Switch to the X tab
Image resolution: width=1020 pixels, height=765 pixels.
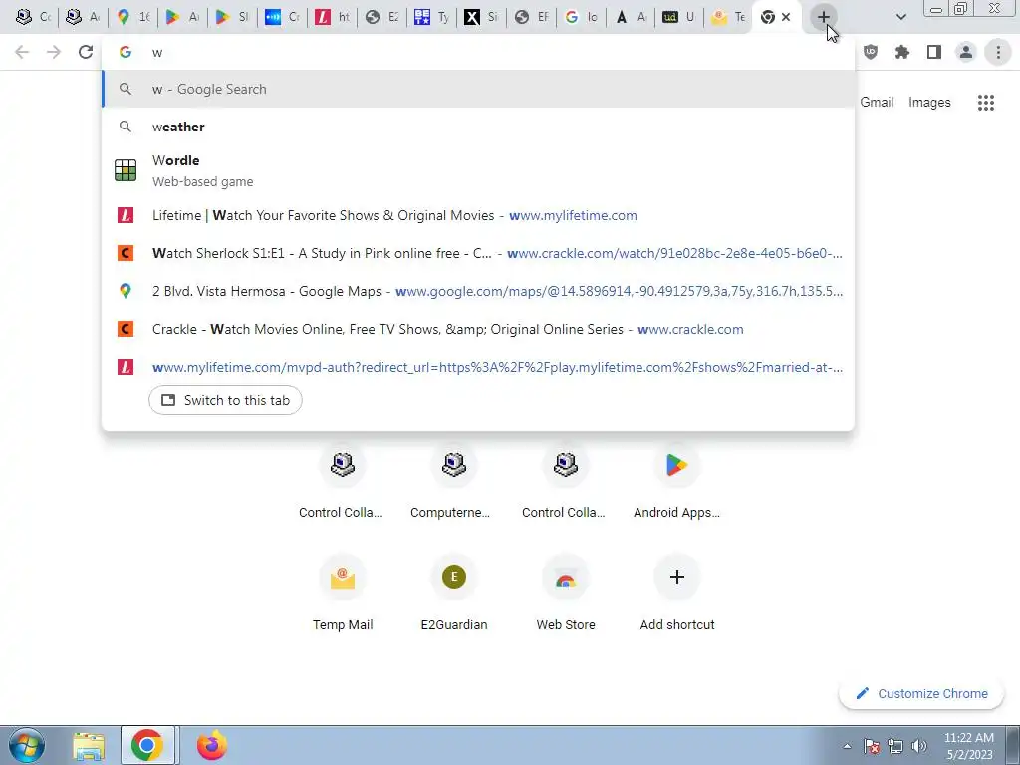[483, 17]
